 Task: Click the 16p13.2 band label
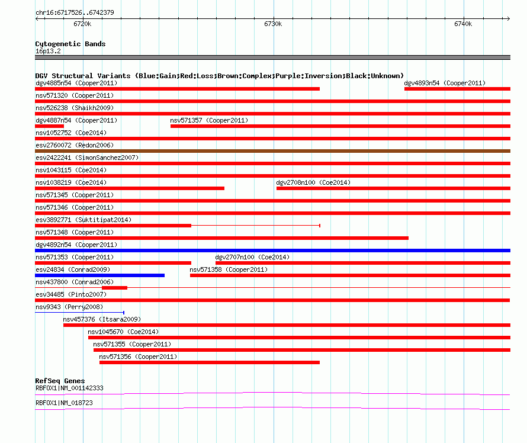(x=48, y=51)
